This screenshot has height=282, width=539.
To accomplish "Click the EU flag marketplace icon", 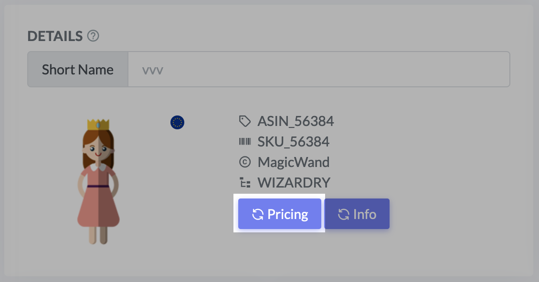I will [177, 123].
